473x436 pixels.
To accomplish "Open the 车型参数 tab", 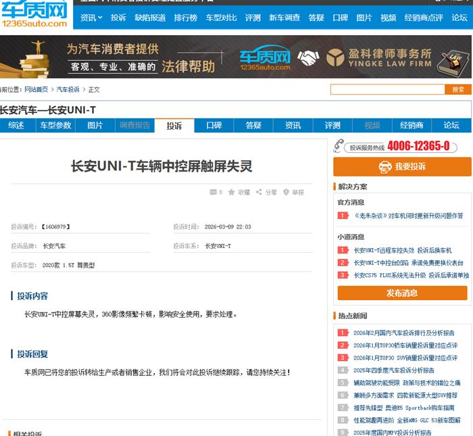I will coord(55,126).
